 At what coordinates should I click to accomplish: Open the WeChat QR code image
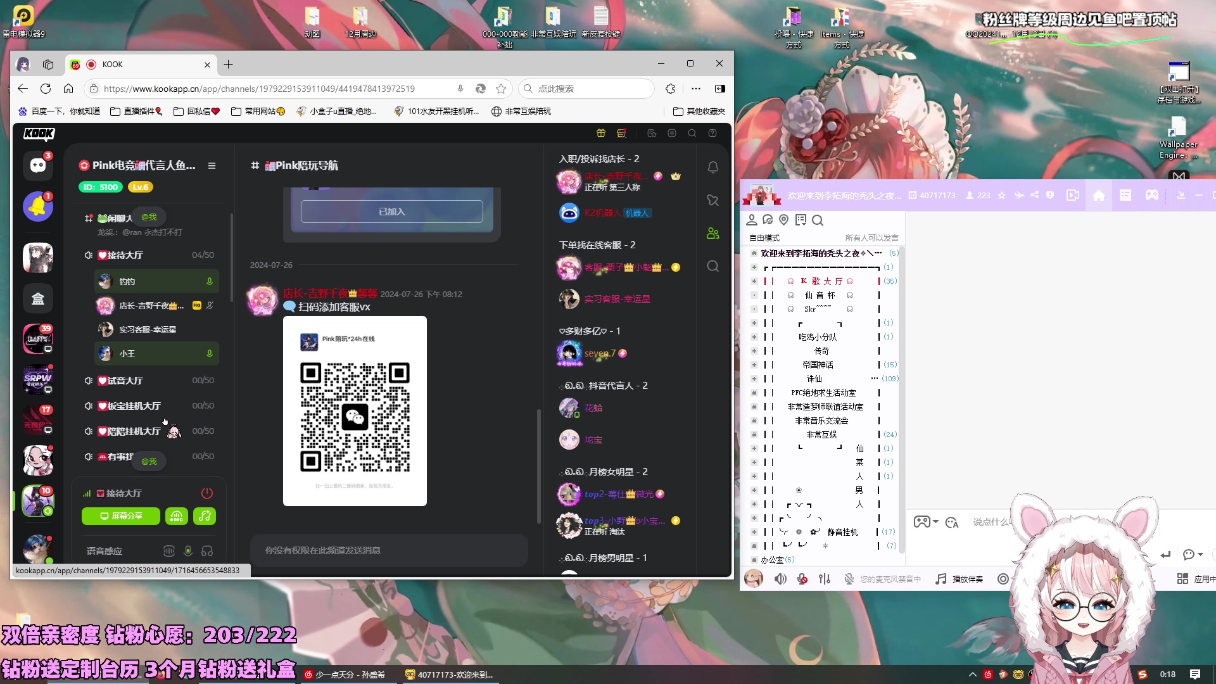[355, 411]
